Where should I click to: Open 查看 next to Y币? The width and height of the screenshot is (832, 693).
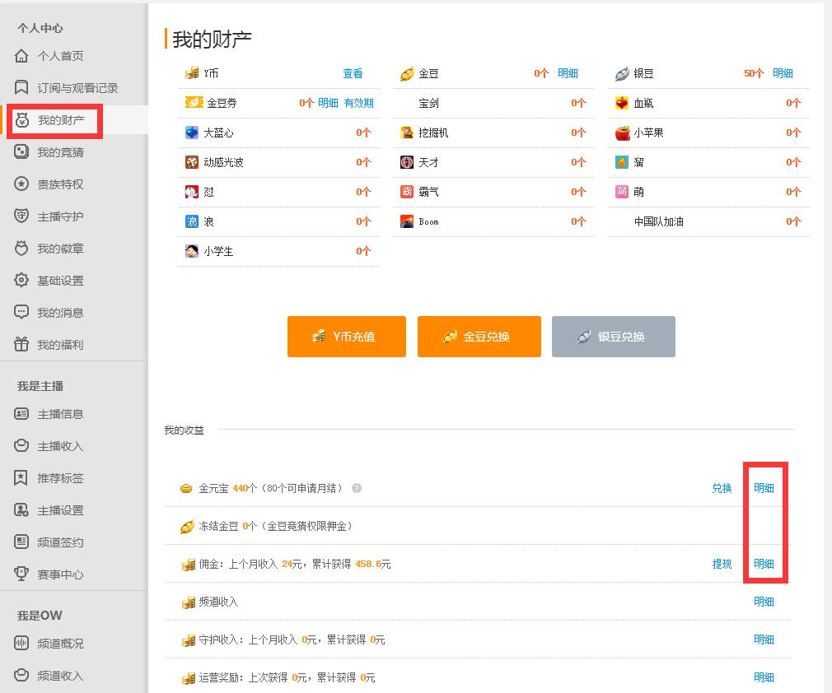[353, 73]
